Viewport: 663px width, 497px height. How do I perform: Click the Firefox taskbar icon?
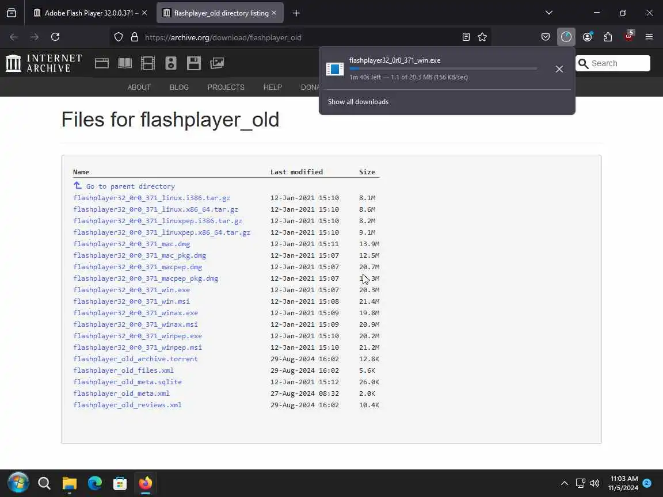146,483
